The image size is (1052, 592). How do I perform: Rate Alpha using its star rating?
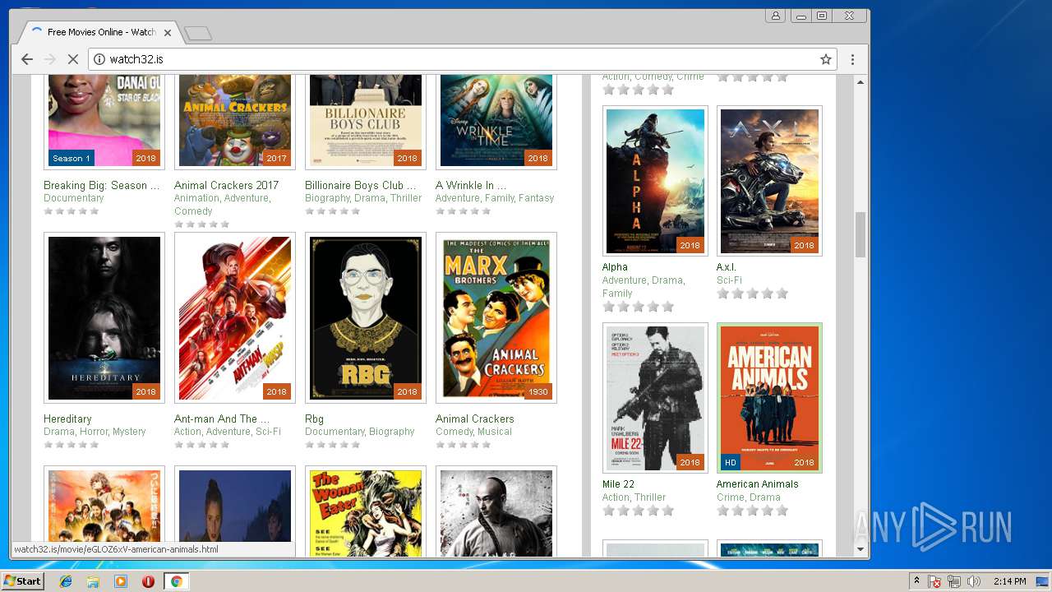click(638, 307)
